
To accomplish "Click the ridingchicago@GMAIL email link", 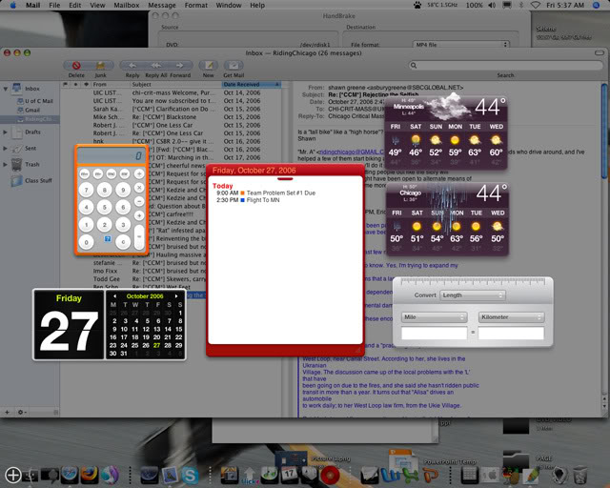I will point(351,152).
